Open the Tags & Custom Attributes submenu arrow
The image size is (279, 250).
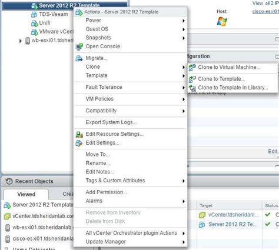pos(184,181)
